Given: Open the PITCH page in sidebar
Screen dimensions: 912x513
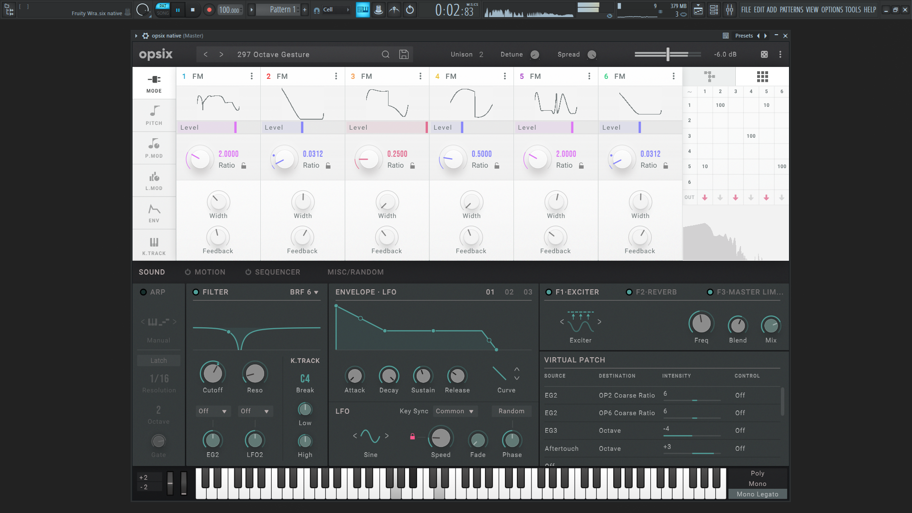Looking at the screenshot, I should (154, 115).
